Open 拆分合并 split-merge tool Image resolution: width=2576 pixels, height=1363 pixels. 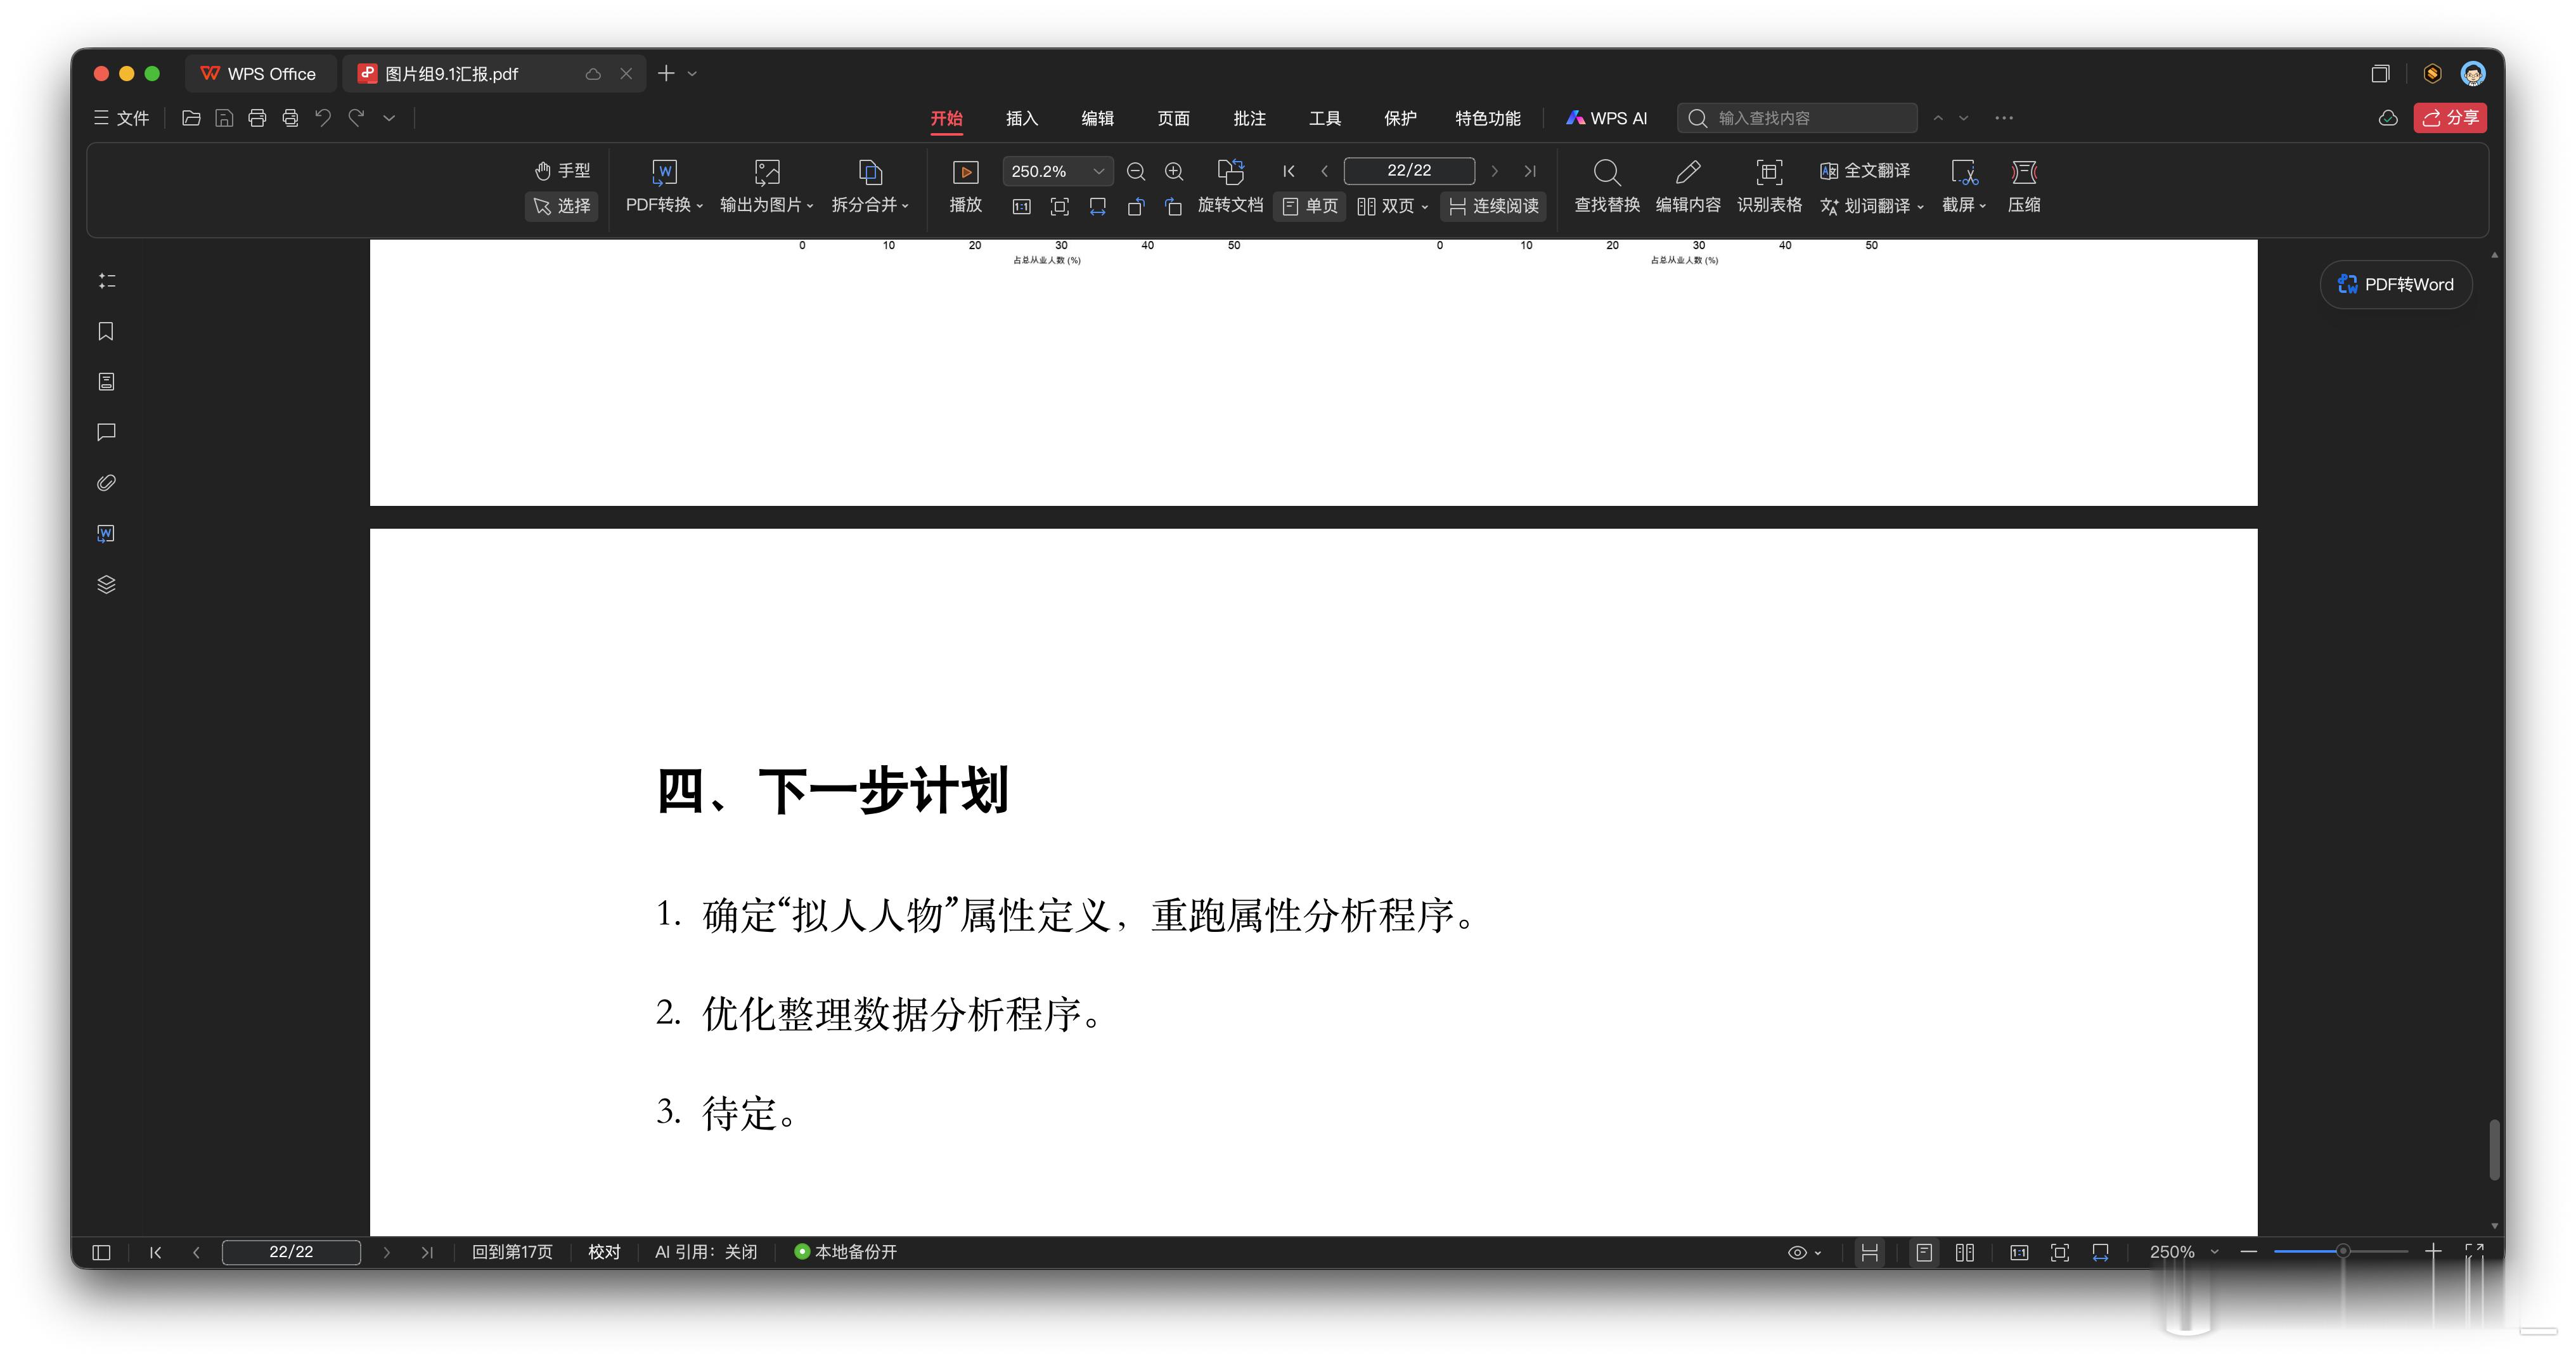click(871, 186)
